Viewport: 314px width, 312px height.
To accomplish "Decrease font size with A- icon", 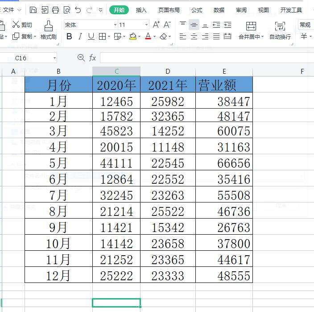I will point(167,25).
